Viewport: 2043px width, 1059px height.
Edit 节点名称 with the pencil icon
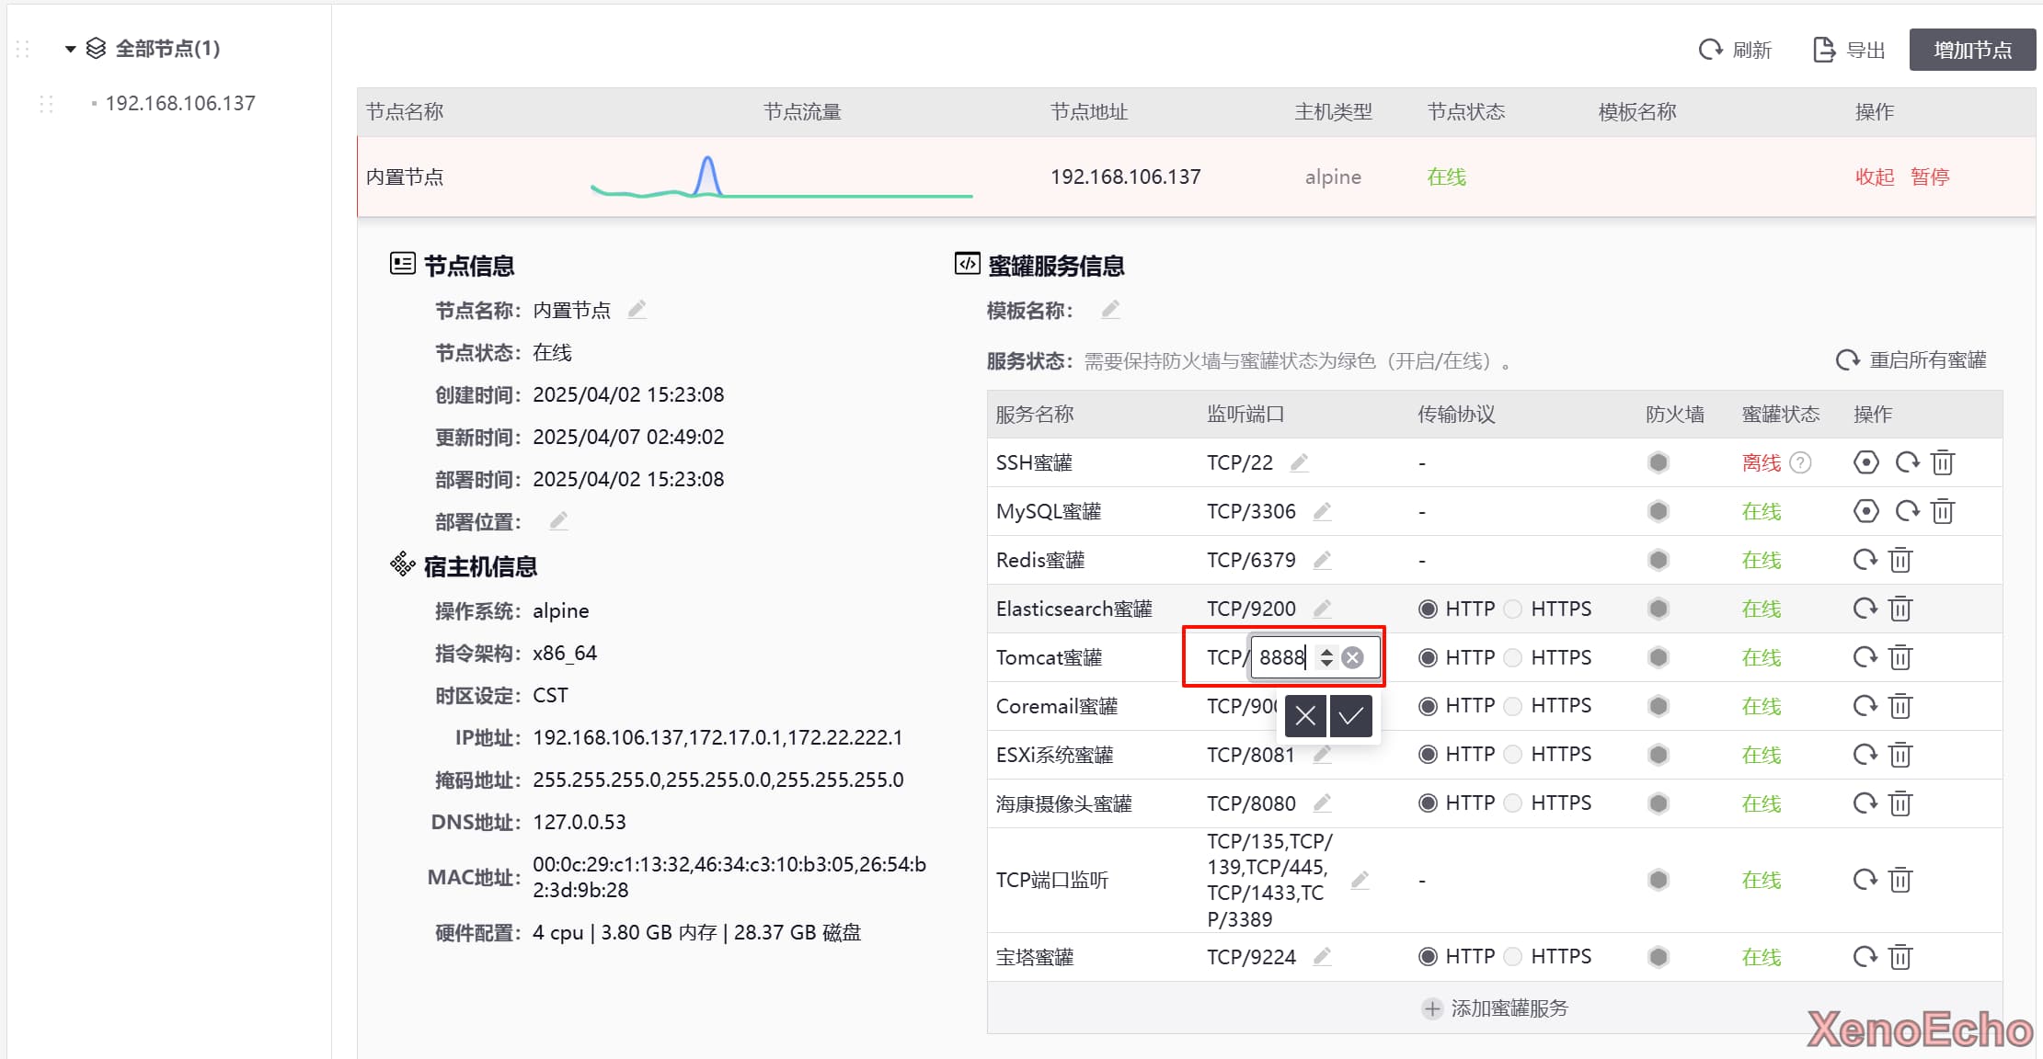[x=637, y=310]
